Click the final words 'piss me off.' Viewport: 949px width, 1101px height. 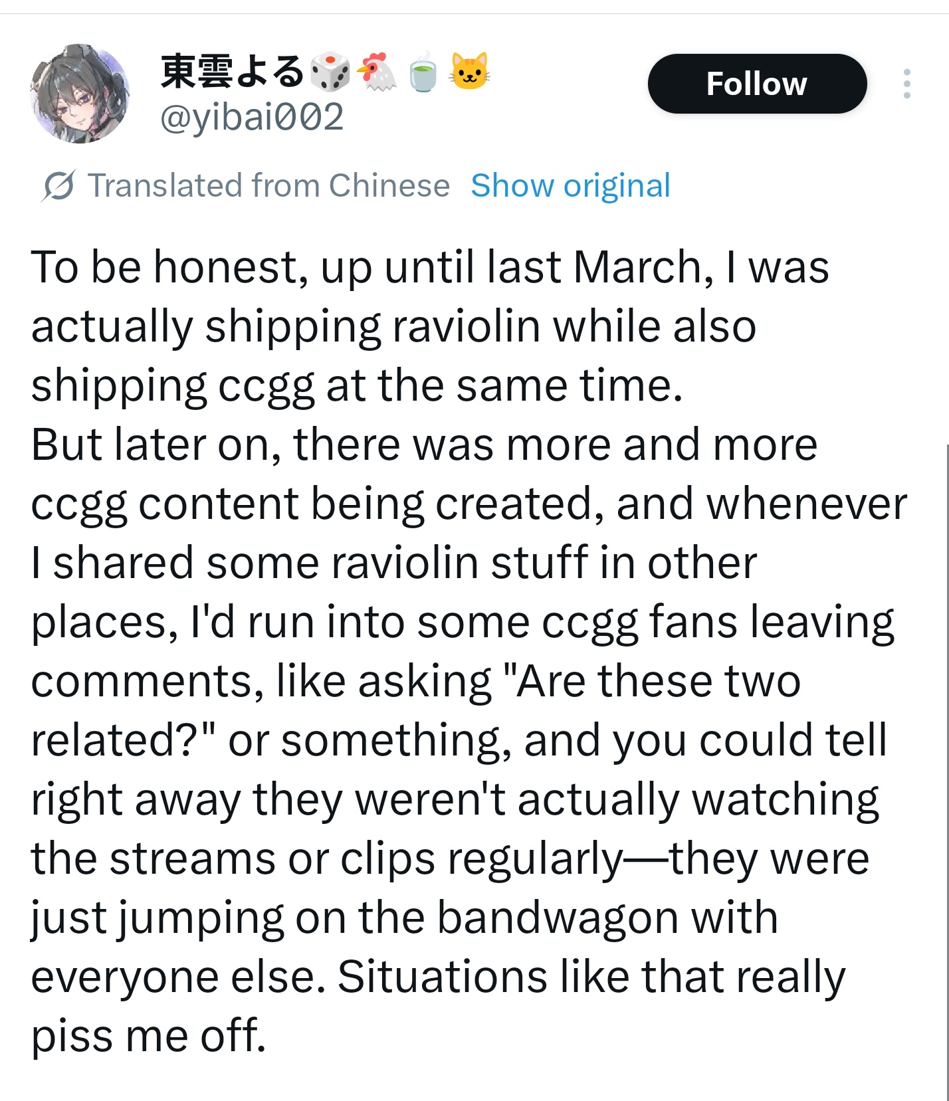149,1036
